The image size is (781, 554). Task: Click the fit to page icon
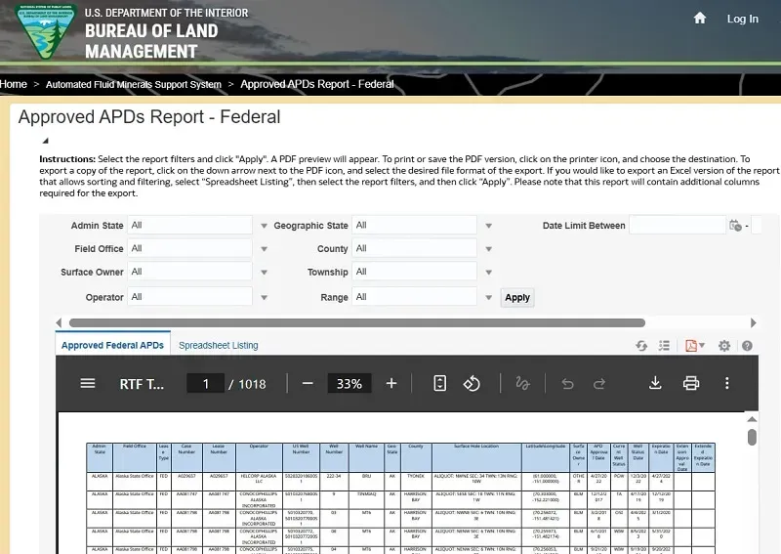439,383
